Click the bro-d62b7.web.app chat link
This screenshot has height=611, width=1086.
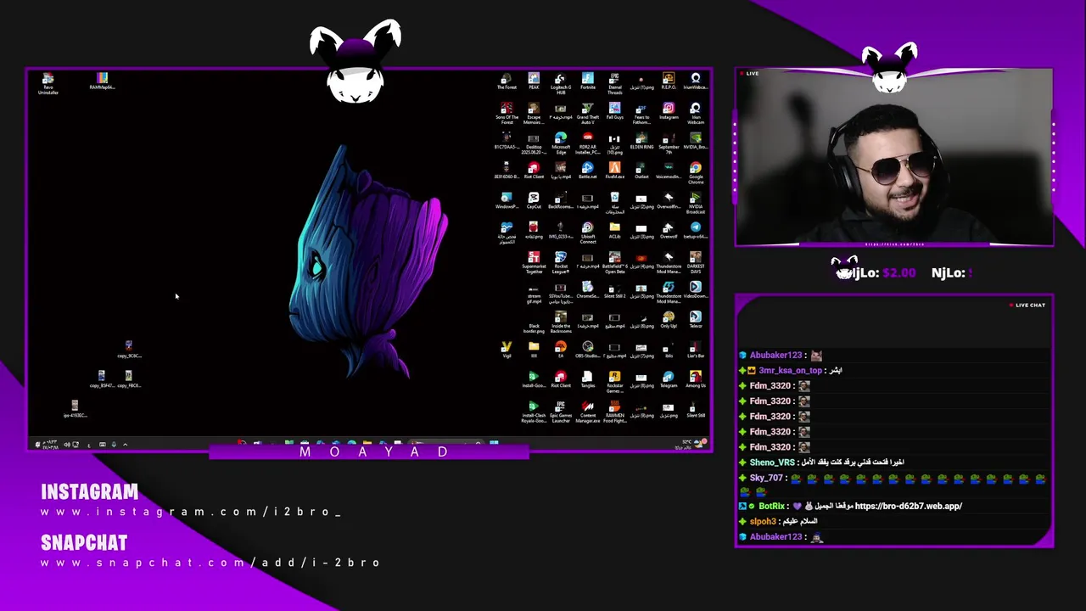908,506
